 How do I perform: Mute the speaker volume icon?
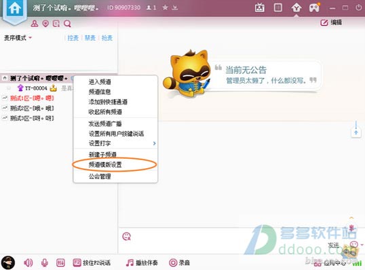point(28,263)
